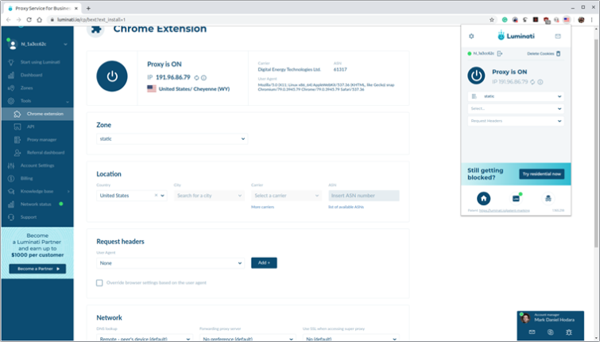The height and width of the screenshot is (342, 600).
Task: Toggle the extension popup proxy power button
Action: (x=476, y=76)
